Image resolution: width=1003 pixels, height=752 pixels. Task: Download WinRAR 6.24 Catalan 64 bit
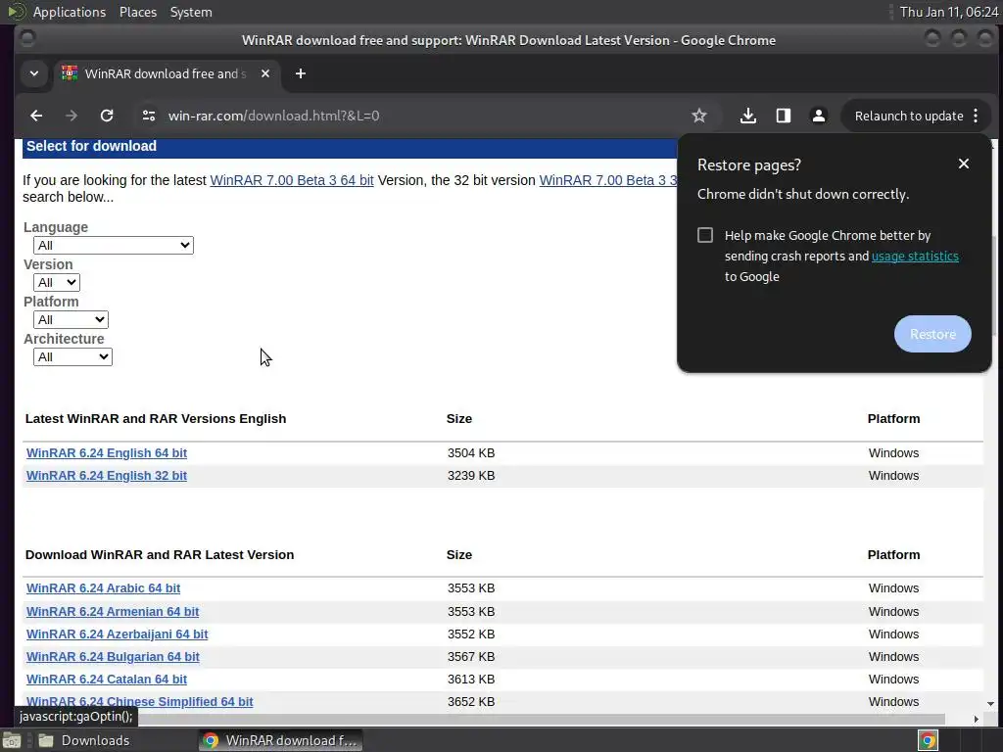click(107, 680)
